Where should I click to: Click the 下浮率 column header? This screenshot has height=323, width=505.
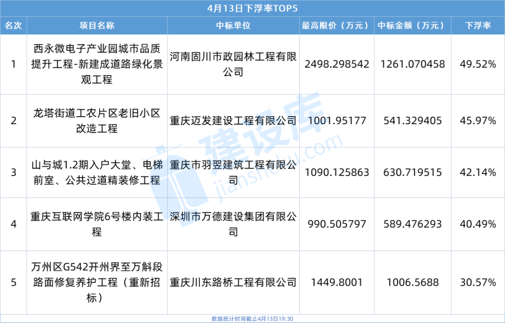pos(478,26)
